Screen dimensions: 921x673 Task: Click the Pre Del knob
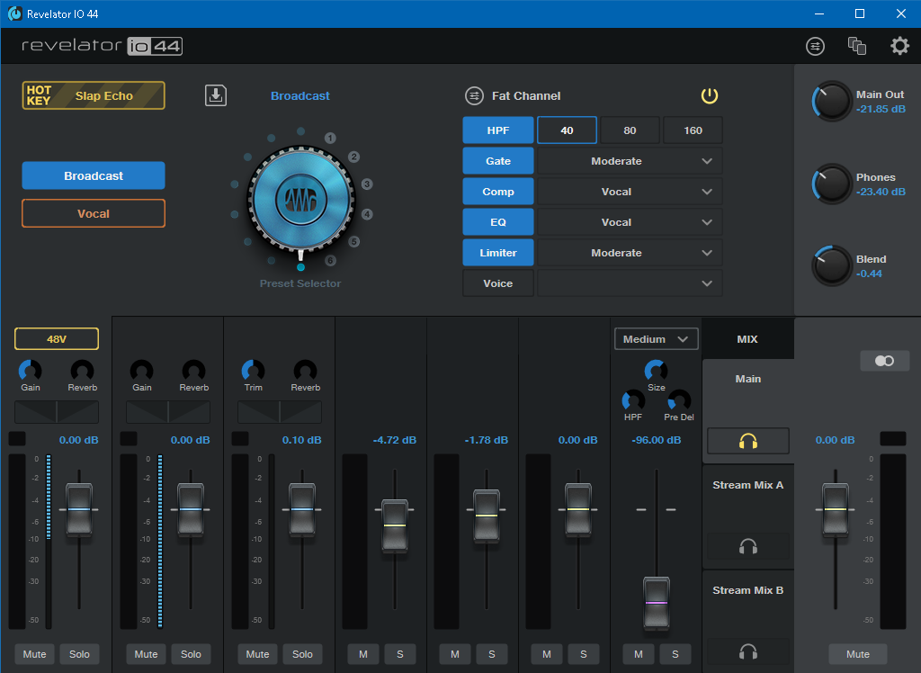(679, 400)
